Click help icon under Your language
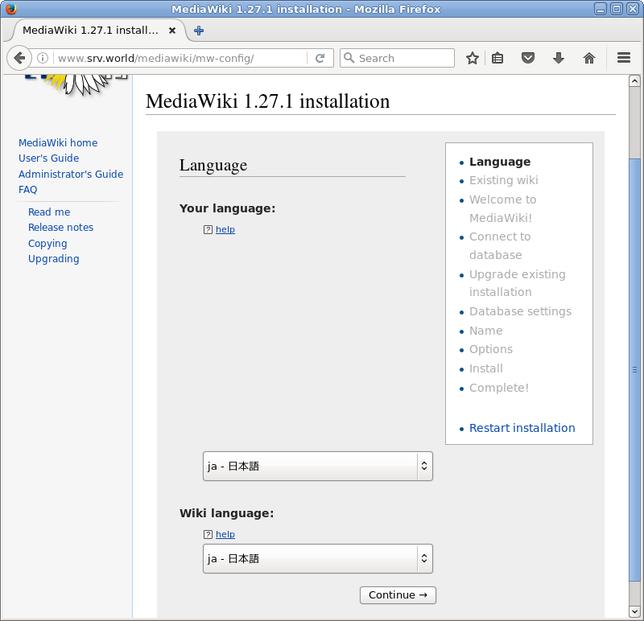644x621 pixels. pos(208,229)
